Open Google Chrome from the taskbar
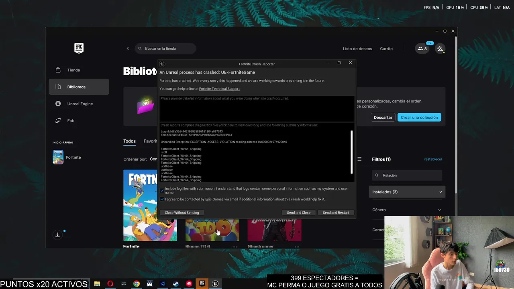 click(137, 283)
